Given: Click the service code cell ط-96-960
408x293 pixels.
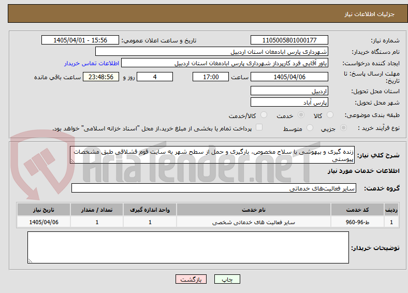Looking at the screenshot, I should 358,222.
